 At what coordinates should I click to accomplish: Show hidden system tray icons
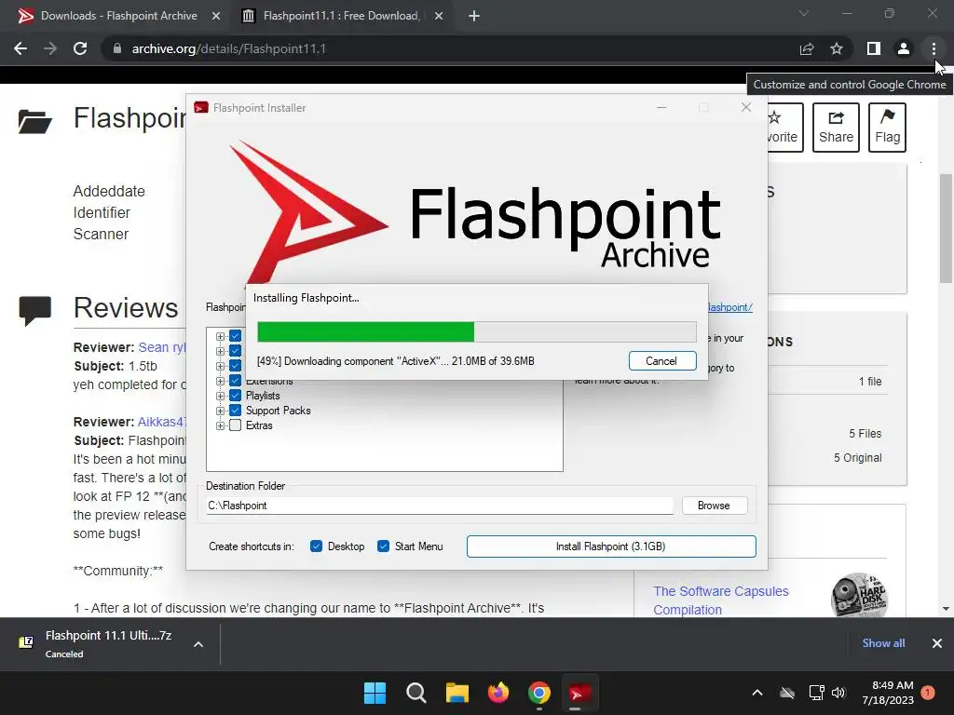coord(757,693)
